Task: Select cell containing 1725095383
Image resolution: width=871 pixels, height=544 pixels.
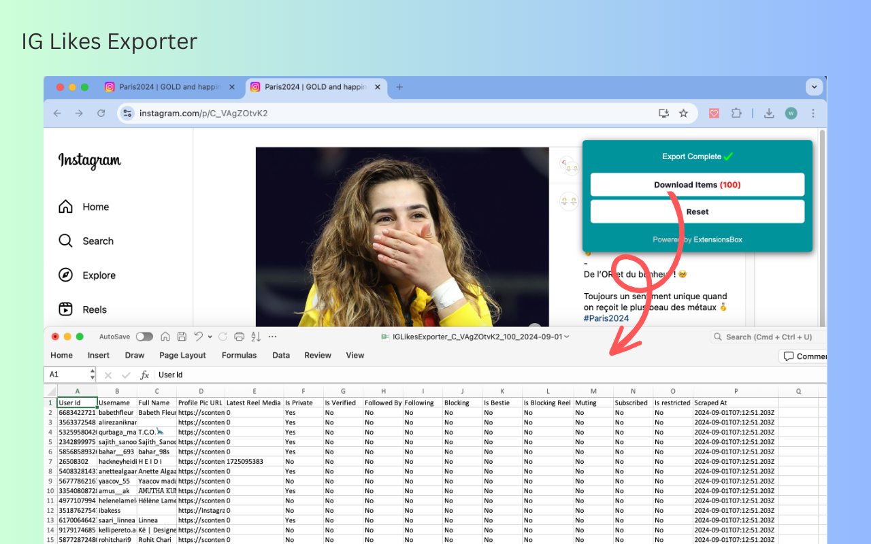Action: [x=253, y=461]
